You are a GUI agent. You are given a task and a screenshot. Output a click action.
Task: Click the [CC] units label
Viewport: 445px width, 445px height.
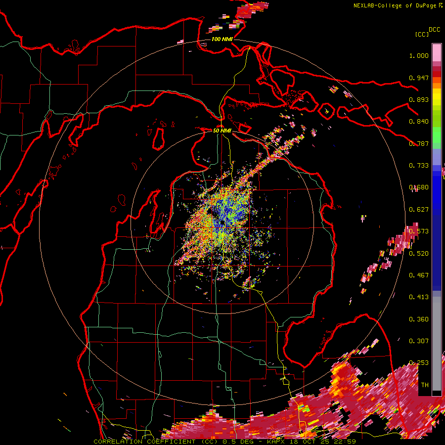(422, 34)
